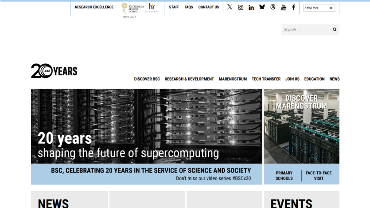Click the search magnifier icon
This screenshot has height=208, width=370.
(335, 30)
